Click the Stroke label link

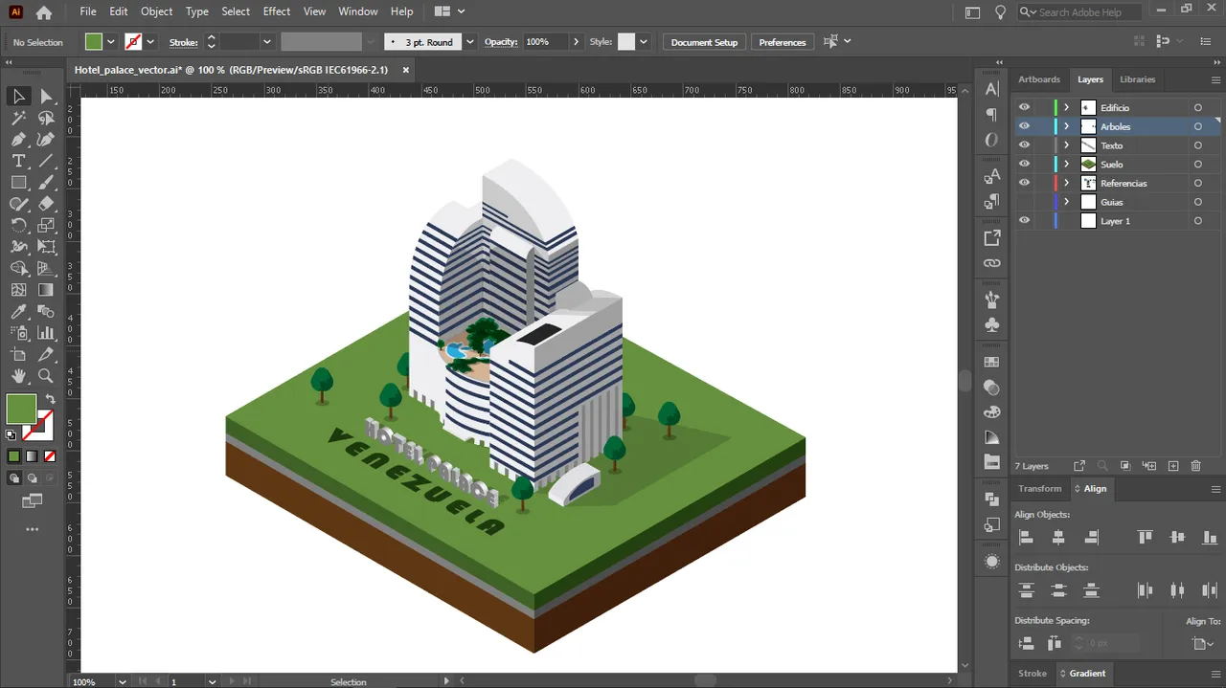coord(183,42)
